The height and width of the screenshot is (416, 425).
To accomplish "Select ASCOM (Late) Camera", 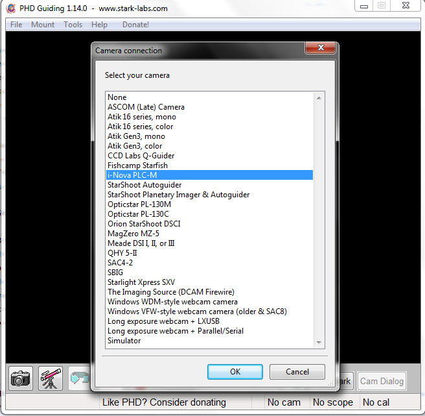I will pos(209,107).
